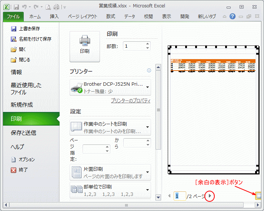Click the Undo icon in quick access toolbar
The width and height of the screenshot is (264, 211).
click(24, 7)
